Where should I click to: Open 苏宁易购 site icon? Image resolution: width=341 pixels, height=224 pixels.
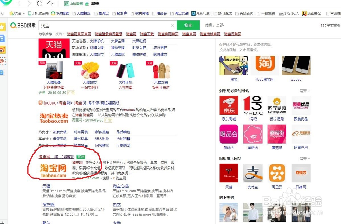(x=277, y=106)
